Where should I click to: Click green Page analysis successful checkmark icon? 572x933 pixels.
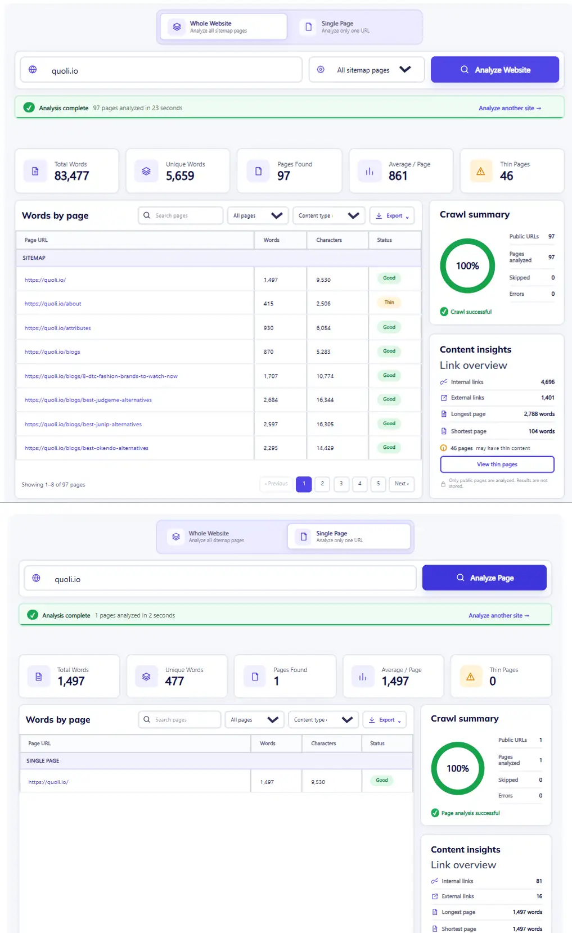point(435,813)
